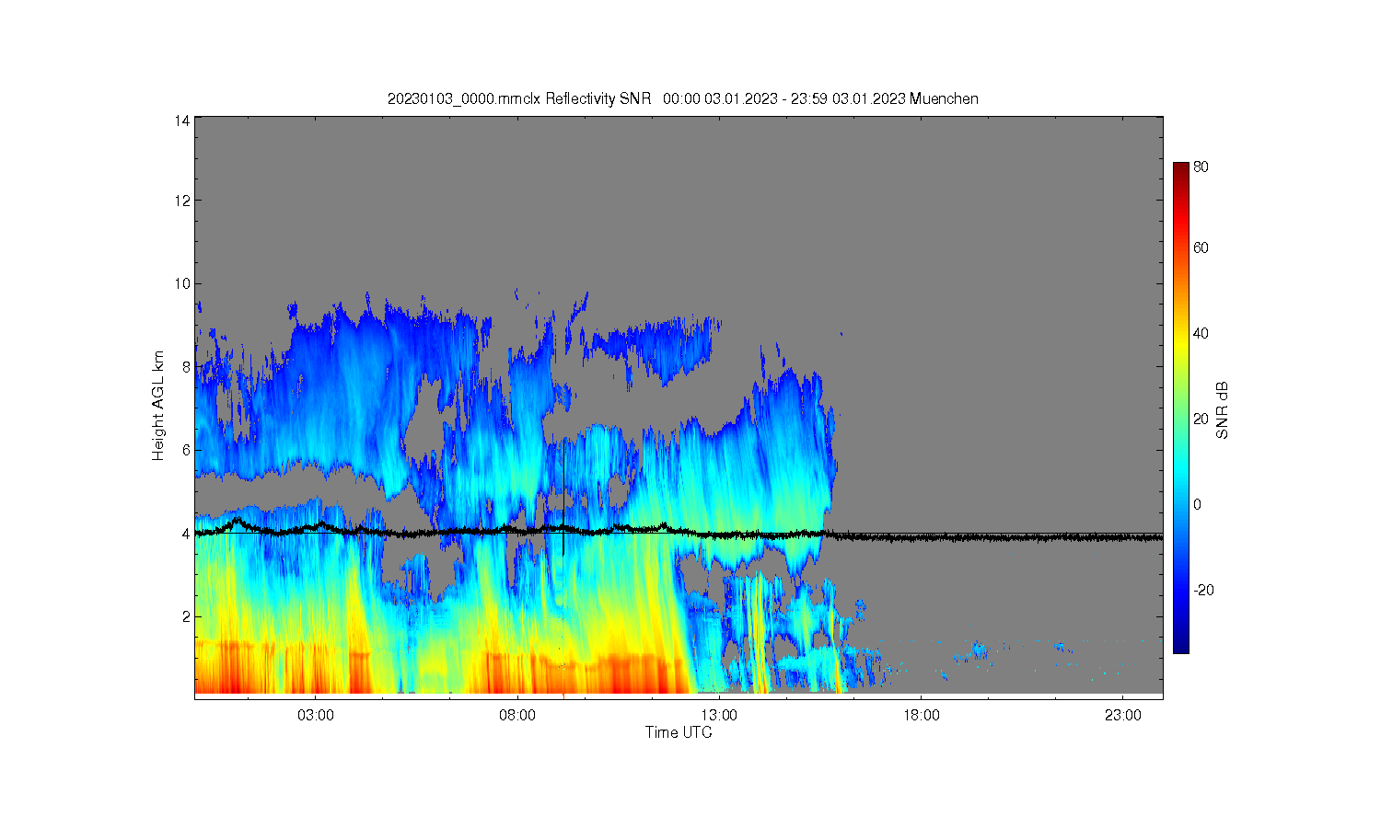This screenshot has height=828, width=1381.
Task: Click the 18:00 time tick label
Action: (x=921, y=716)
